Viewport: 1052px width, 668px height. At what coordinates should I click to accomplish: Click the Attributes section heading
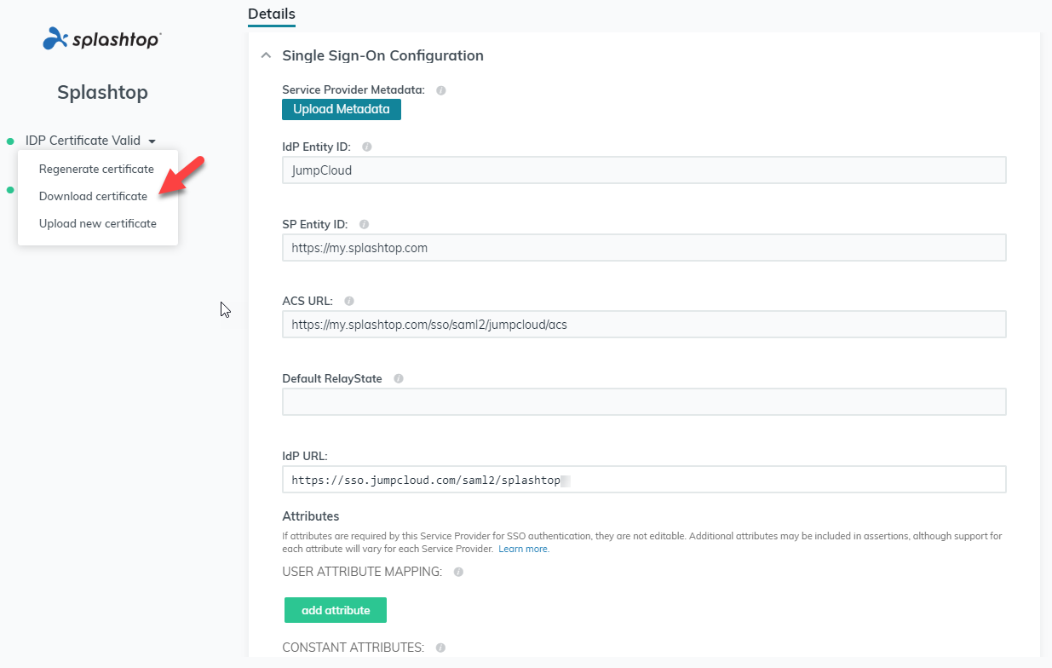[311, 516]
